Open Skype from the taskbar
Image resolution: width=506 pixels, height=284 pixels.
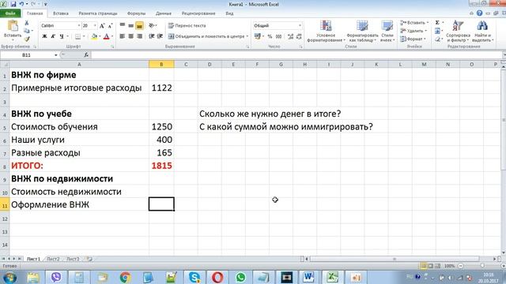(x=194, y=277)
